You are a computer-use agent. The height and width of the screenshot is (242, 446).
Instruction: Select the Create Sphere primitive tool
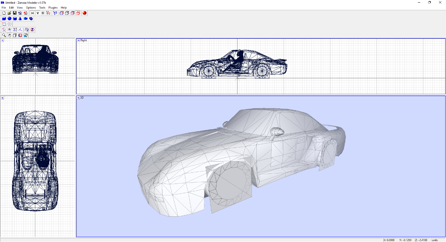point(9,19)
